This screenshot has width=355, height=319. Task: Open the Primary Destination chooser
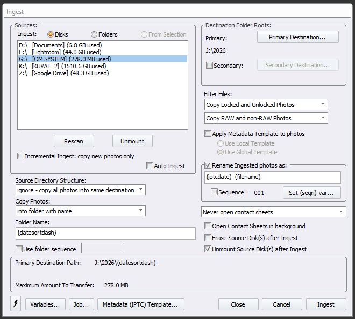(297, 37)
